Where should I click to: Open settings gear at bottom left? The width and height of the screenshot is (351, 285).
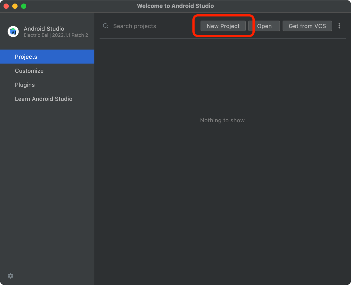pos(11,276)
